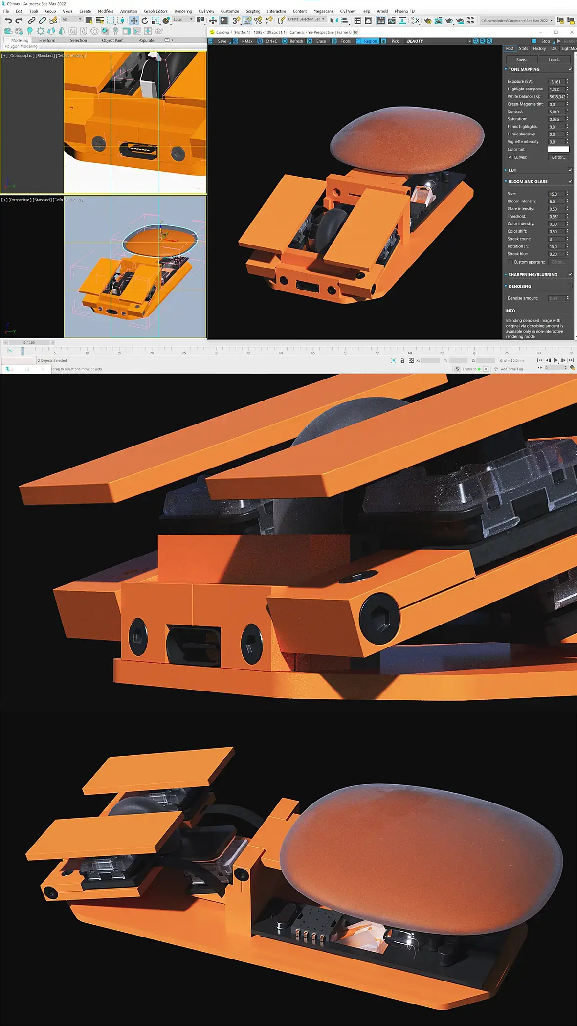This screenshot has width=577, height=1026.
Task: Open Render Setup teapot icon
Action: click(x=428, y=20)
